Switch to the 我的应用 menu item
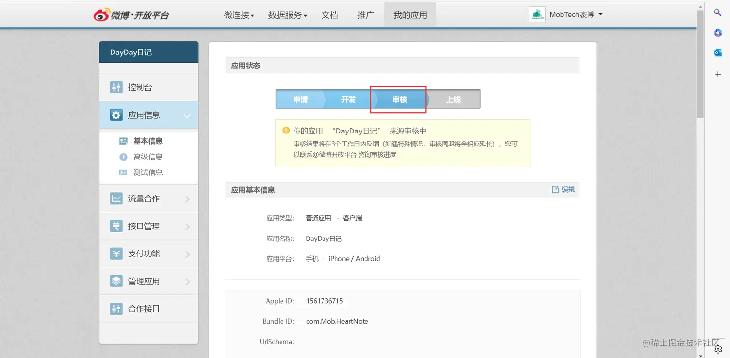This screenshot has width=730, height=358. 410,15
